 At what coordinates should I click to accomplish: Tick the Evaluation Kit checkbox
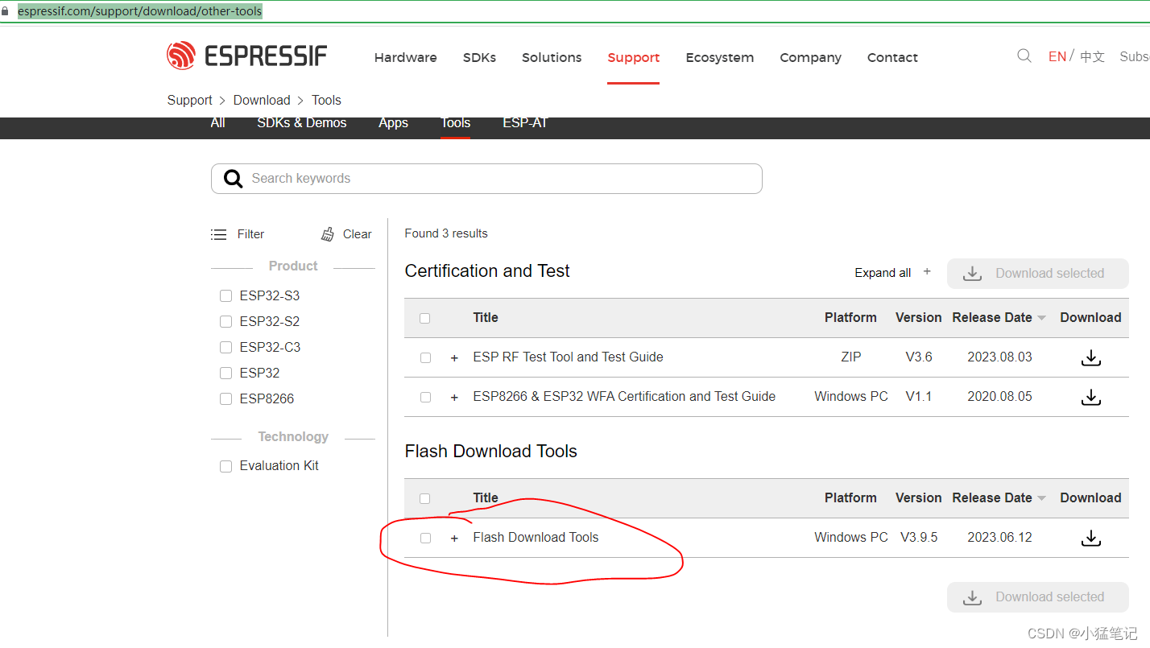pyautogui.click(x=225, y=466)
